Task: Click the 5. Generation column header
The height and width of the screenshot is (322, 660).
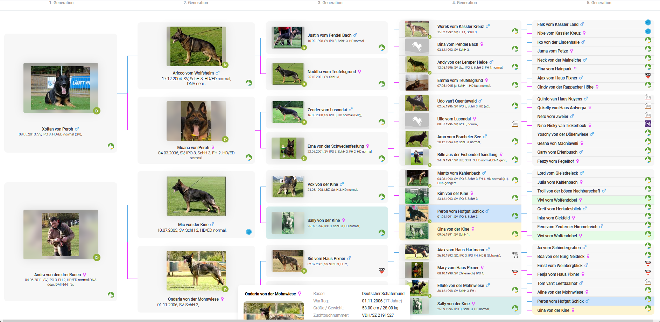Action: tap(599, 3)
